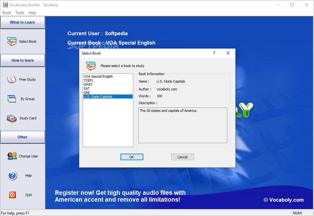Select VOA Special English in book list

click(108, 76)
